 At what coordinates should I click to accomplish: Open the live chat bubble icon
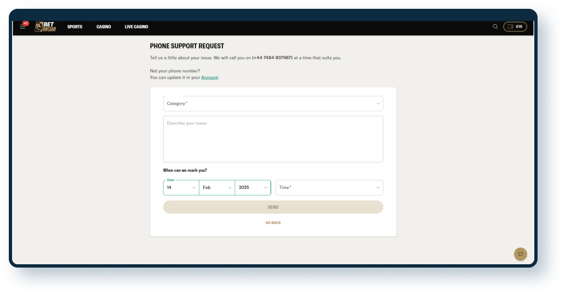[x=520, y=254]
